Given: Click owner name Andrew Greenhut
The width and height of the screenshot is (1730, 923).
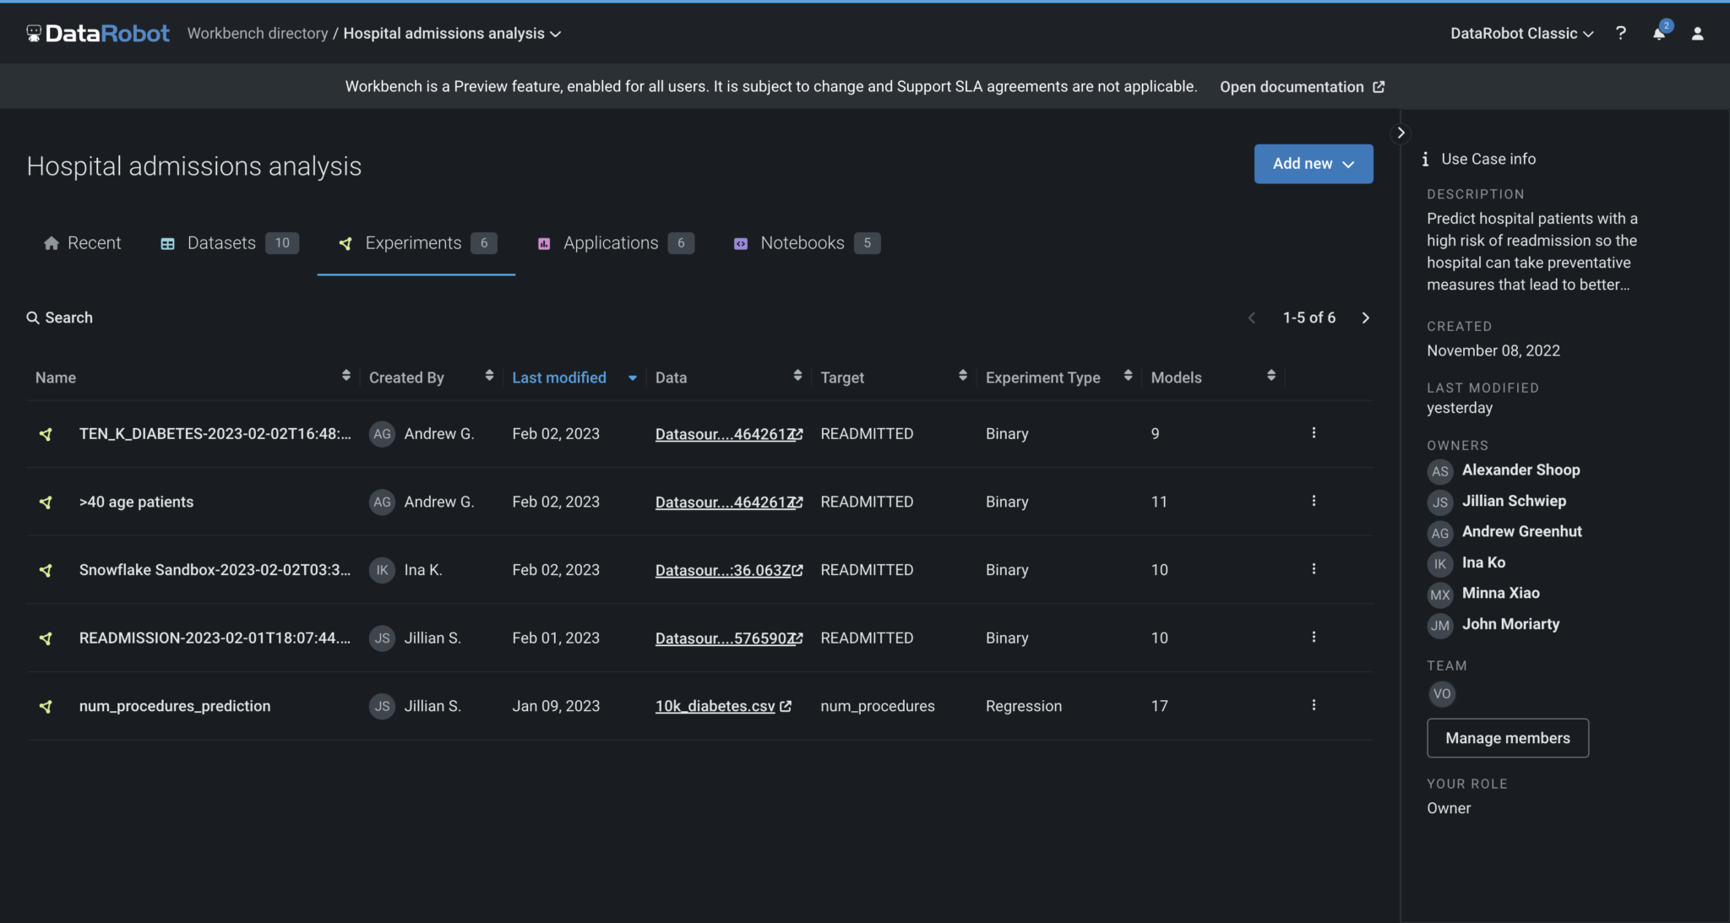Looking at the screenshot, I should click(x=1522, y=531).
